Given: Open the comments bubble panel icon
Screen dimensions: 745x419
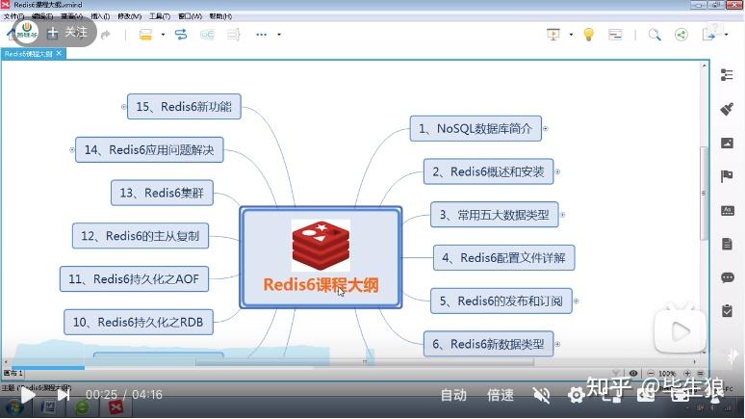Looking at the screenshot, I should point(728,277).
